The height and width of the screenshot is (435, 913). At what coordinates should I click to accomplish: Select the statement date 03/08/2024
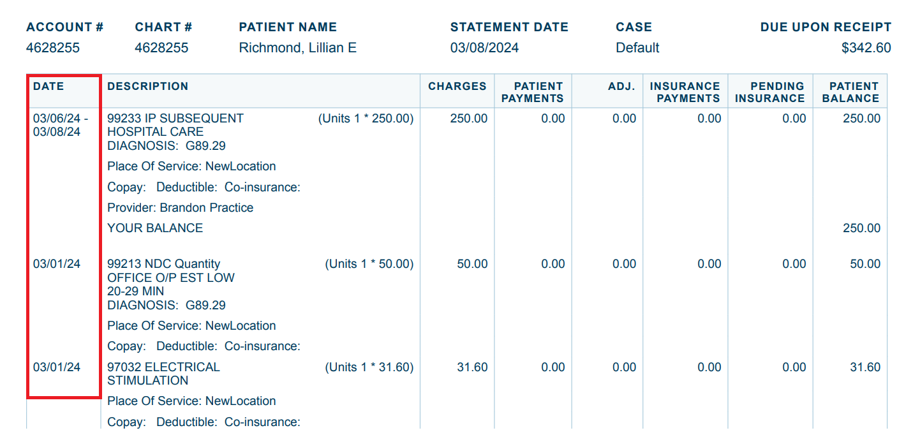[x=484, y=48]
